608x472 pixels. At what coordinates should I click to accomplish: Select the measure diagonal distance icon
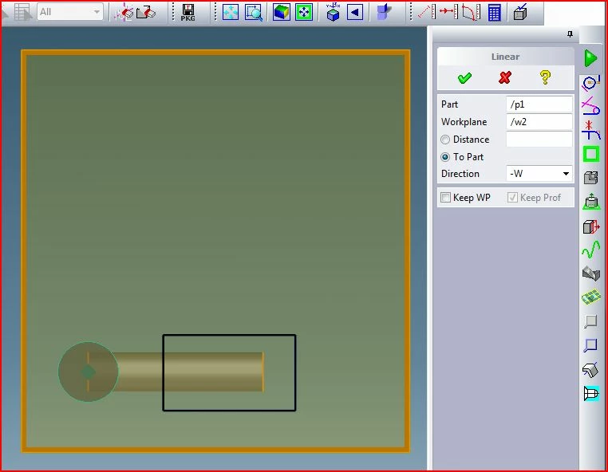(x=427, y=12)
